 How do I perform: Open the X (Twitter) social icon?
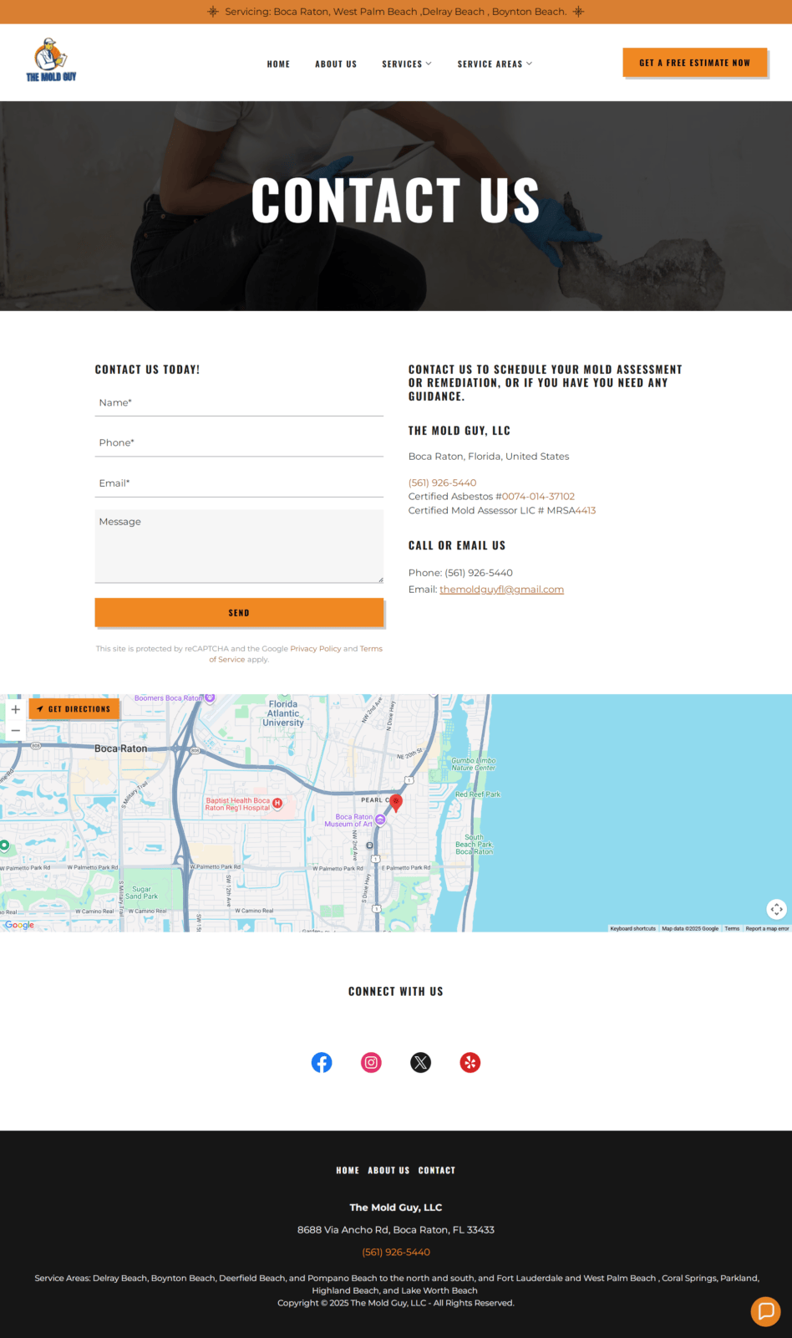421,1062
